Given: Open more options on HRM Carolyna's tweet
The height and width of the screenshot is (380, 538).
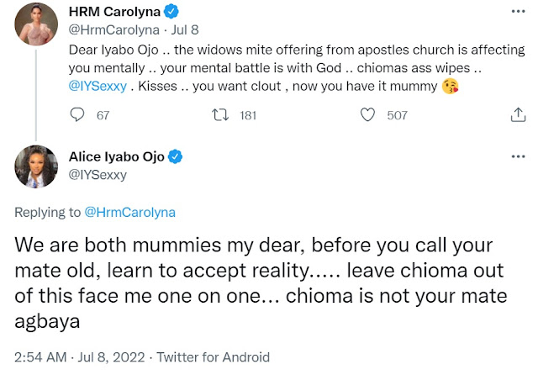Looking at the screenshot, I should (x=519, y=12).
